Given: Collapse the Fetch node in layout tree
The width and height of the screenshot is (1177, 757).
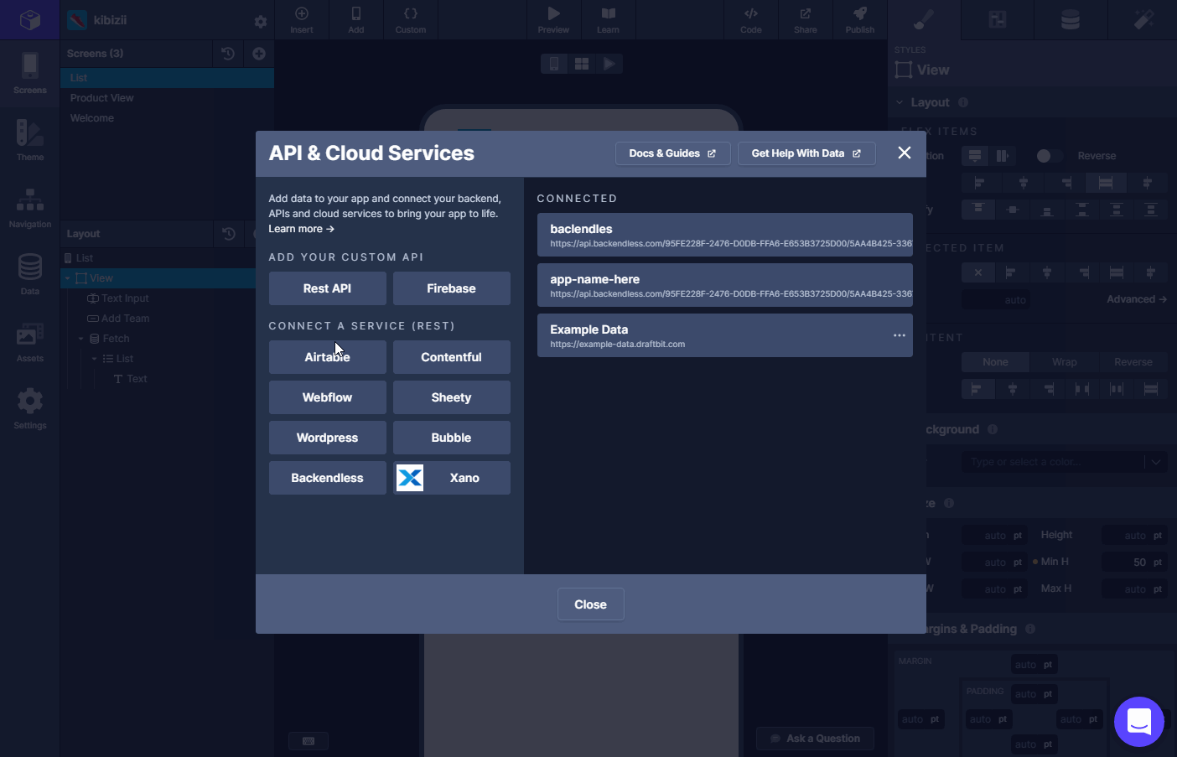Looking at the screenshot, I should click(81, 339).
